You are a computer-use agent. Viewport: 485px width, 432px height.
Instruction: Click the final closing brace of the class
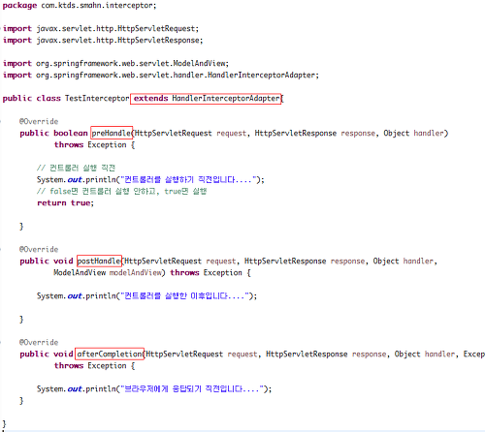point(4,424)
